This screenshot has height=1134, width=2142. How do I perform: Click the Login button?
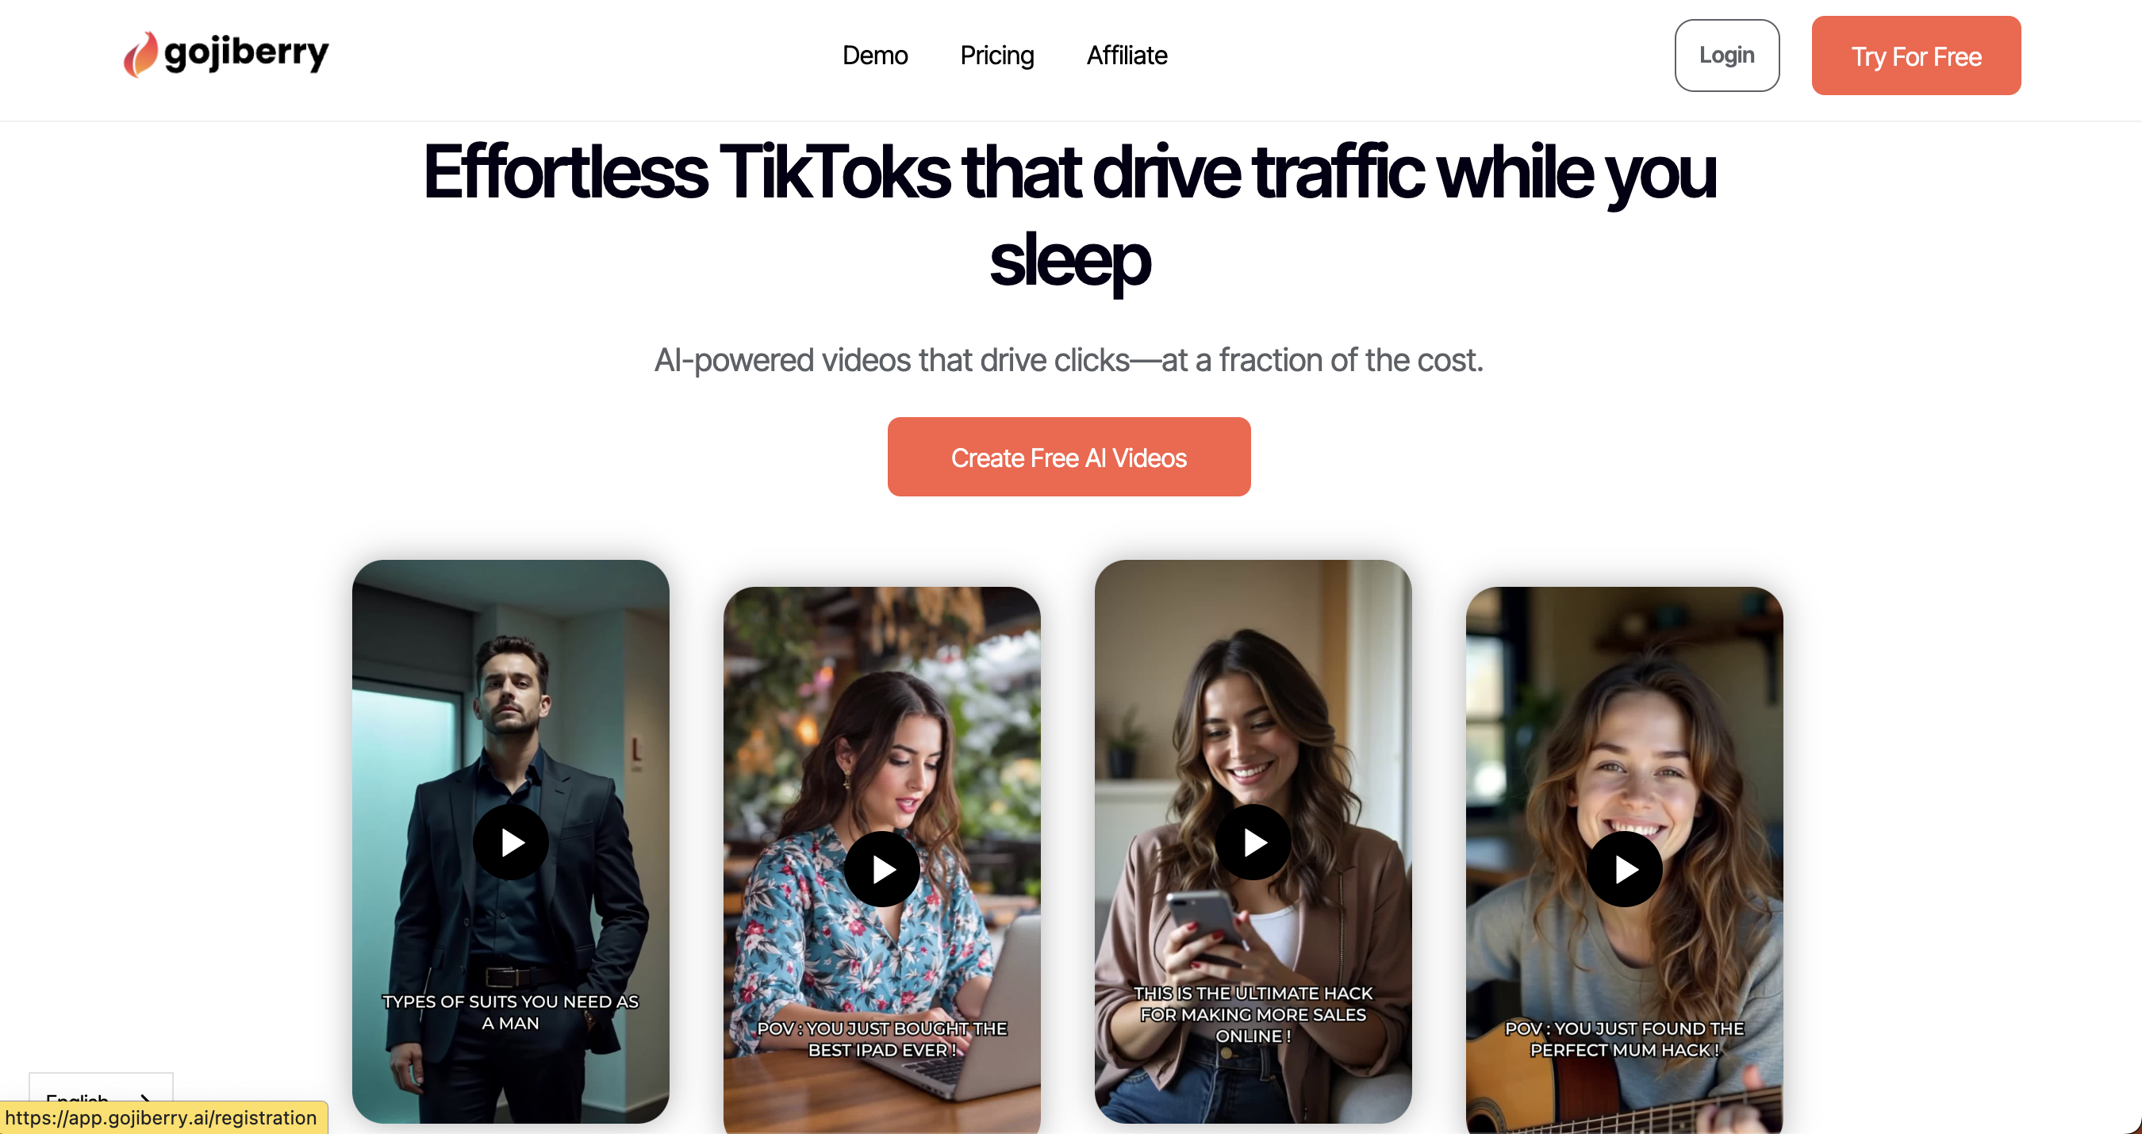[x=1727, y=55]
